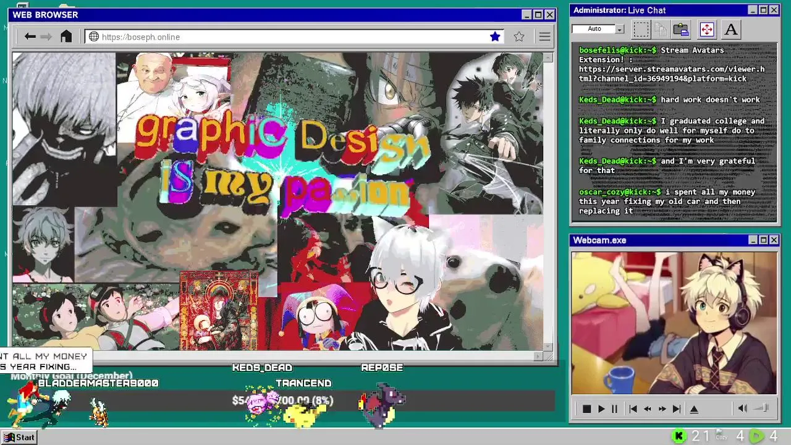Open the Font 'A' button in Live Chat
Screen dimensions: 791x445
[730, 29]
